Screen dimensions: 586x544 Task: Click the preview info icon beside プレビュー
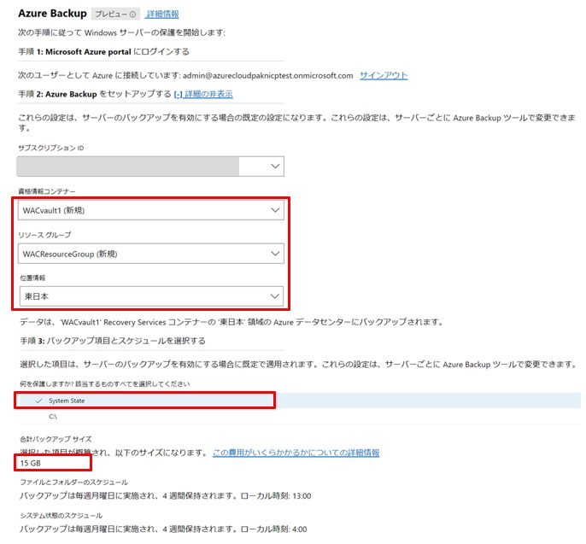(x=132, y=15)
